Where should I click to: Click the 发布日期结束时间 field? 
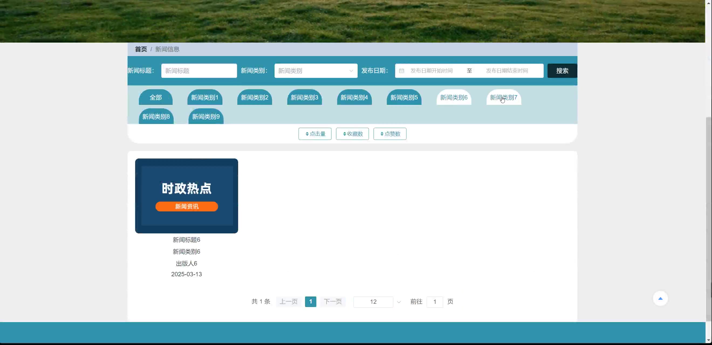tap(507, 71)
